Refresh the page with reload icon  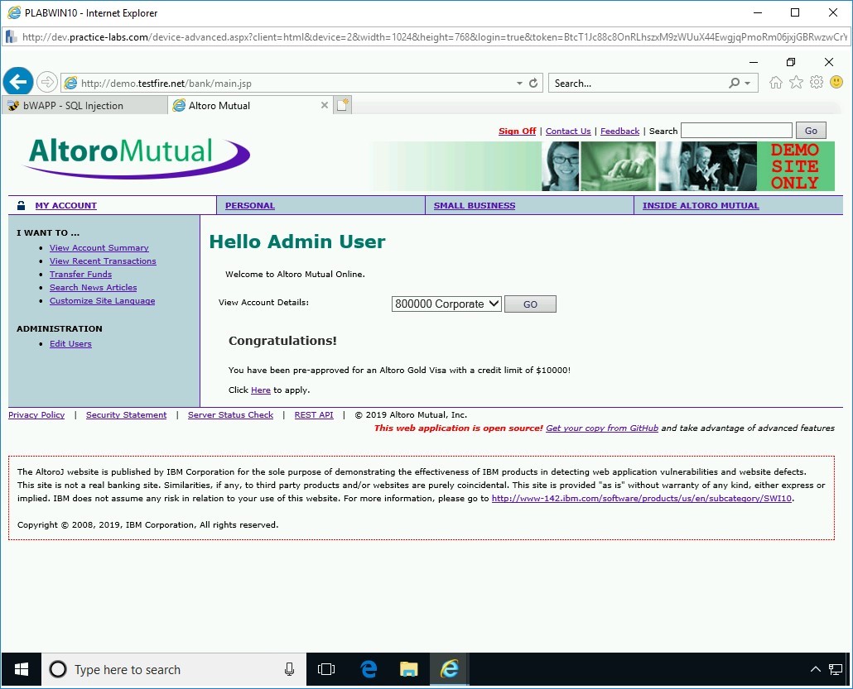[x=533, y=84]
